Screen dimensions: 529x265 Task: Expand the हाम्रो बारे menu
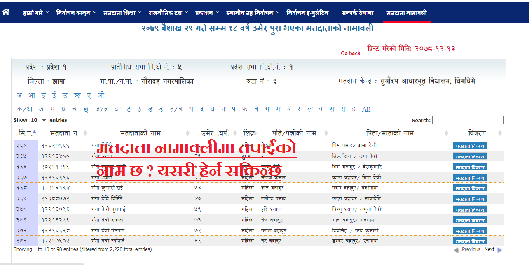coord(36,13)
